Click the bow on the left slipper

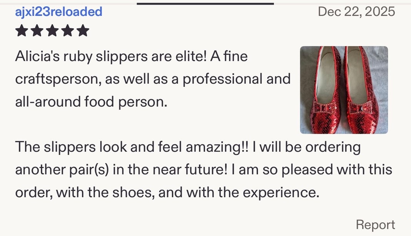pos(323,108)
